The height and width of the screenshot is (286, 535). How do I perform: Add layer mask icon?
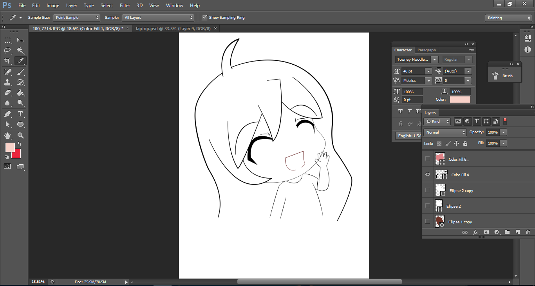486,232
